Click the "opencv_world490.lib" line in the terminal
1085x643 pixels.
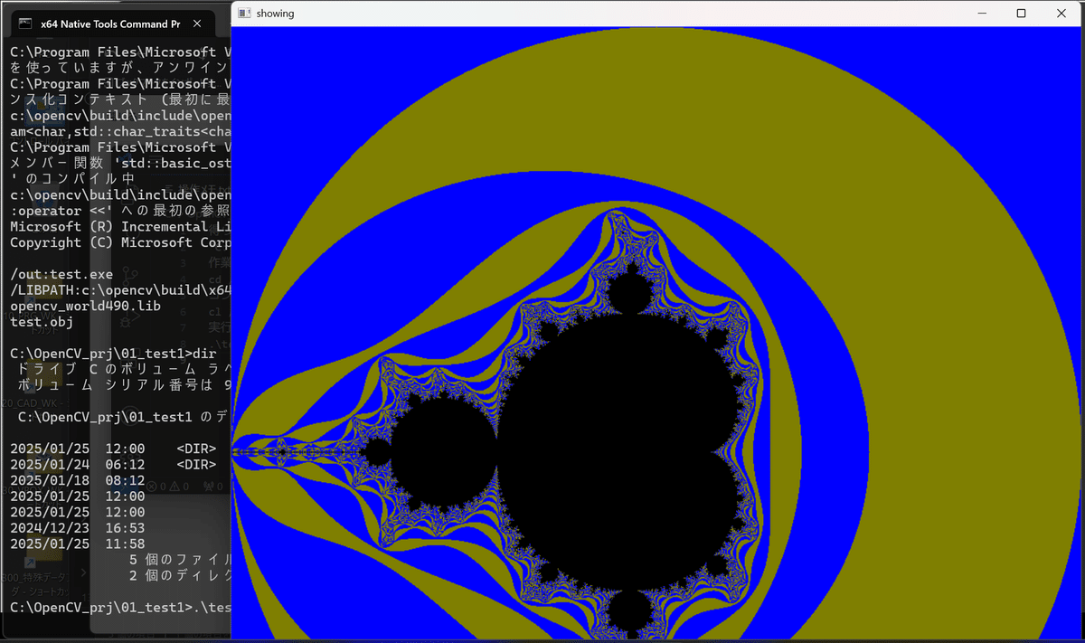(86, 306)
